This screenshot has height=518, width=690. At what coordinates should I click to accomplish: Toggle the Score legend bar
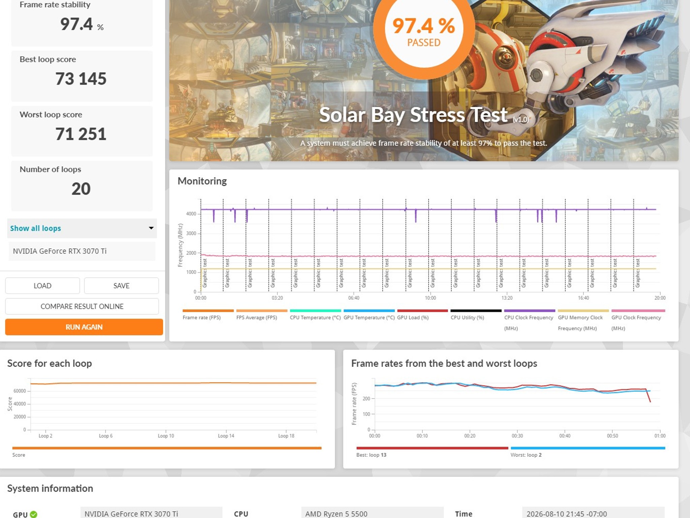(167, 448)
